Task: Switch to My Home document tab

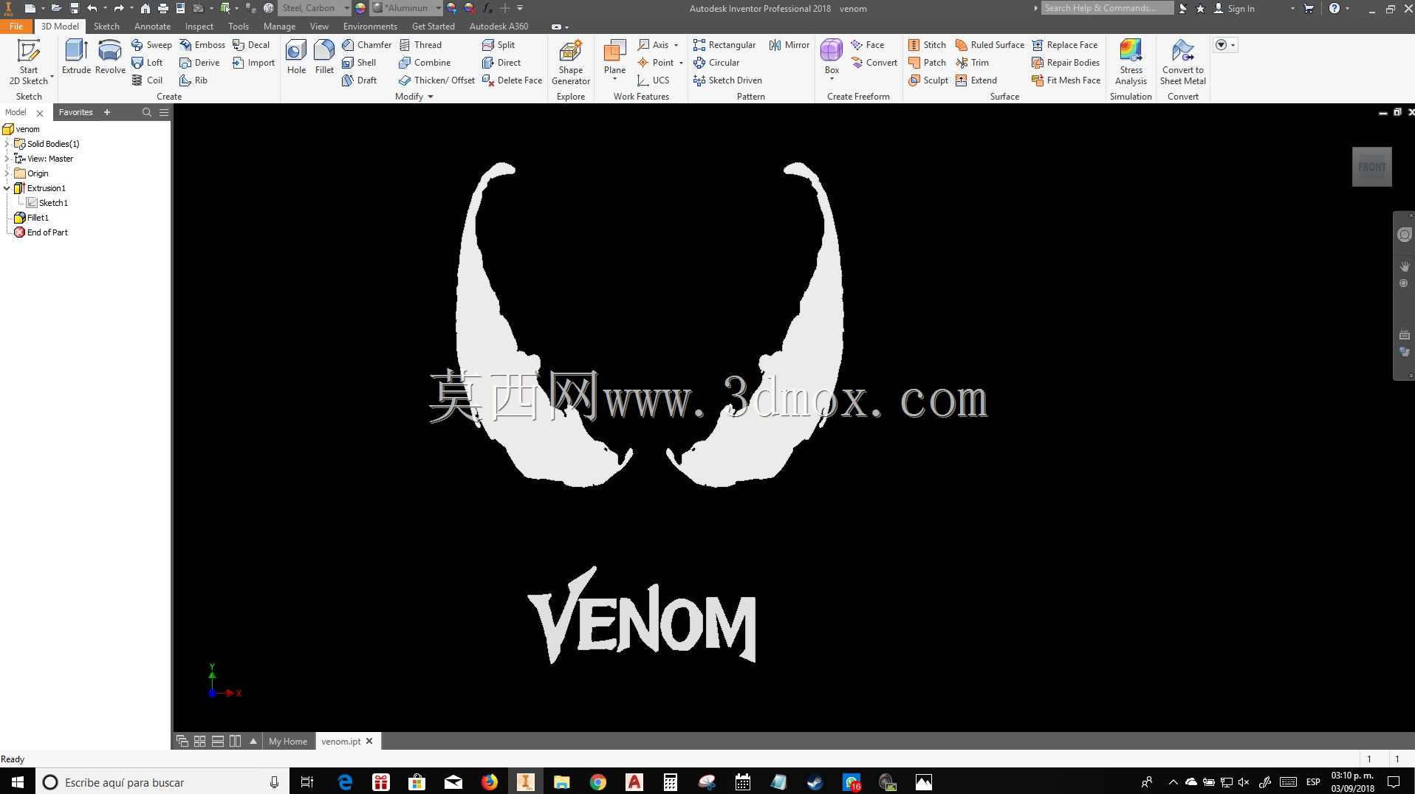Action: click(x=288, y=741)
